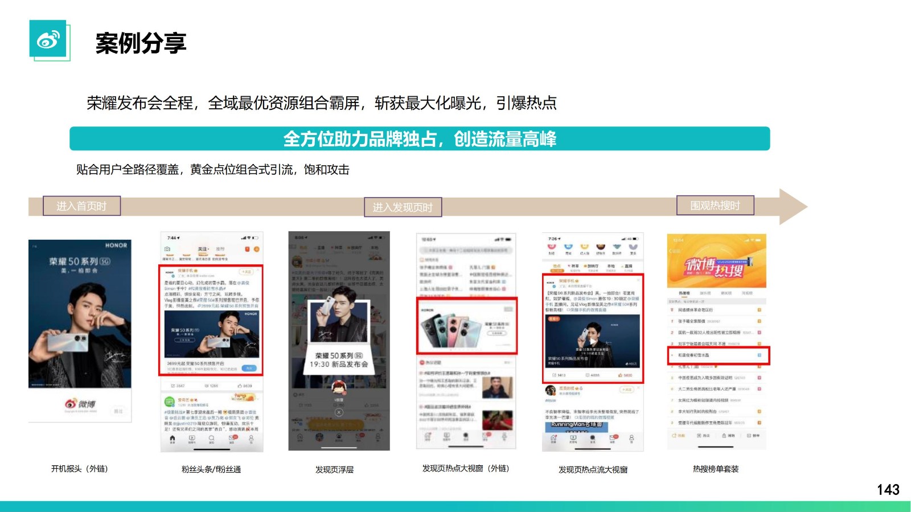This screenshot has width=911, height=512.
Task: Tap +关注 follow button on 荣耀手机 post
Action: pyautogui.click(x=247, y=272)
